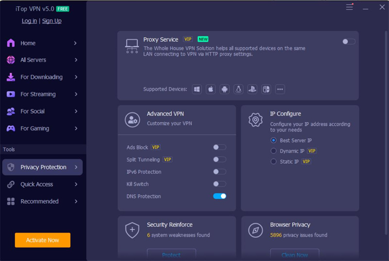Open the Quick Access tools item
The width and height of the screenshot is (389, 261).
(x=42, y=184)
